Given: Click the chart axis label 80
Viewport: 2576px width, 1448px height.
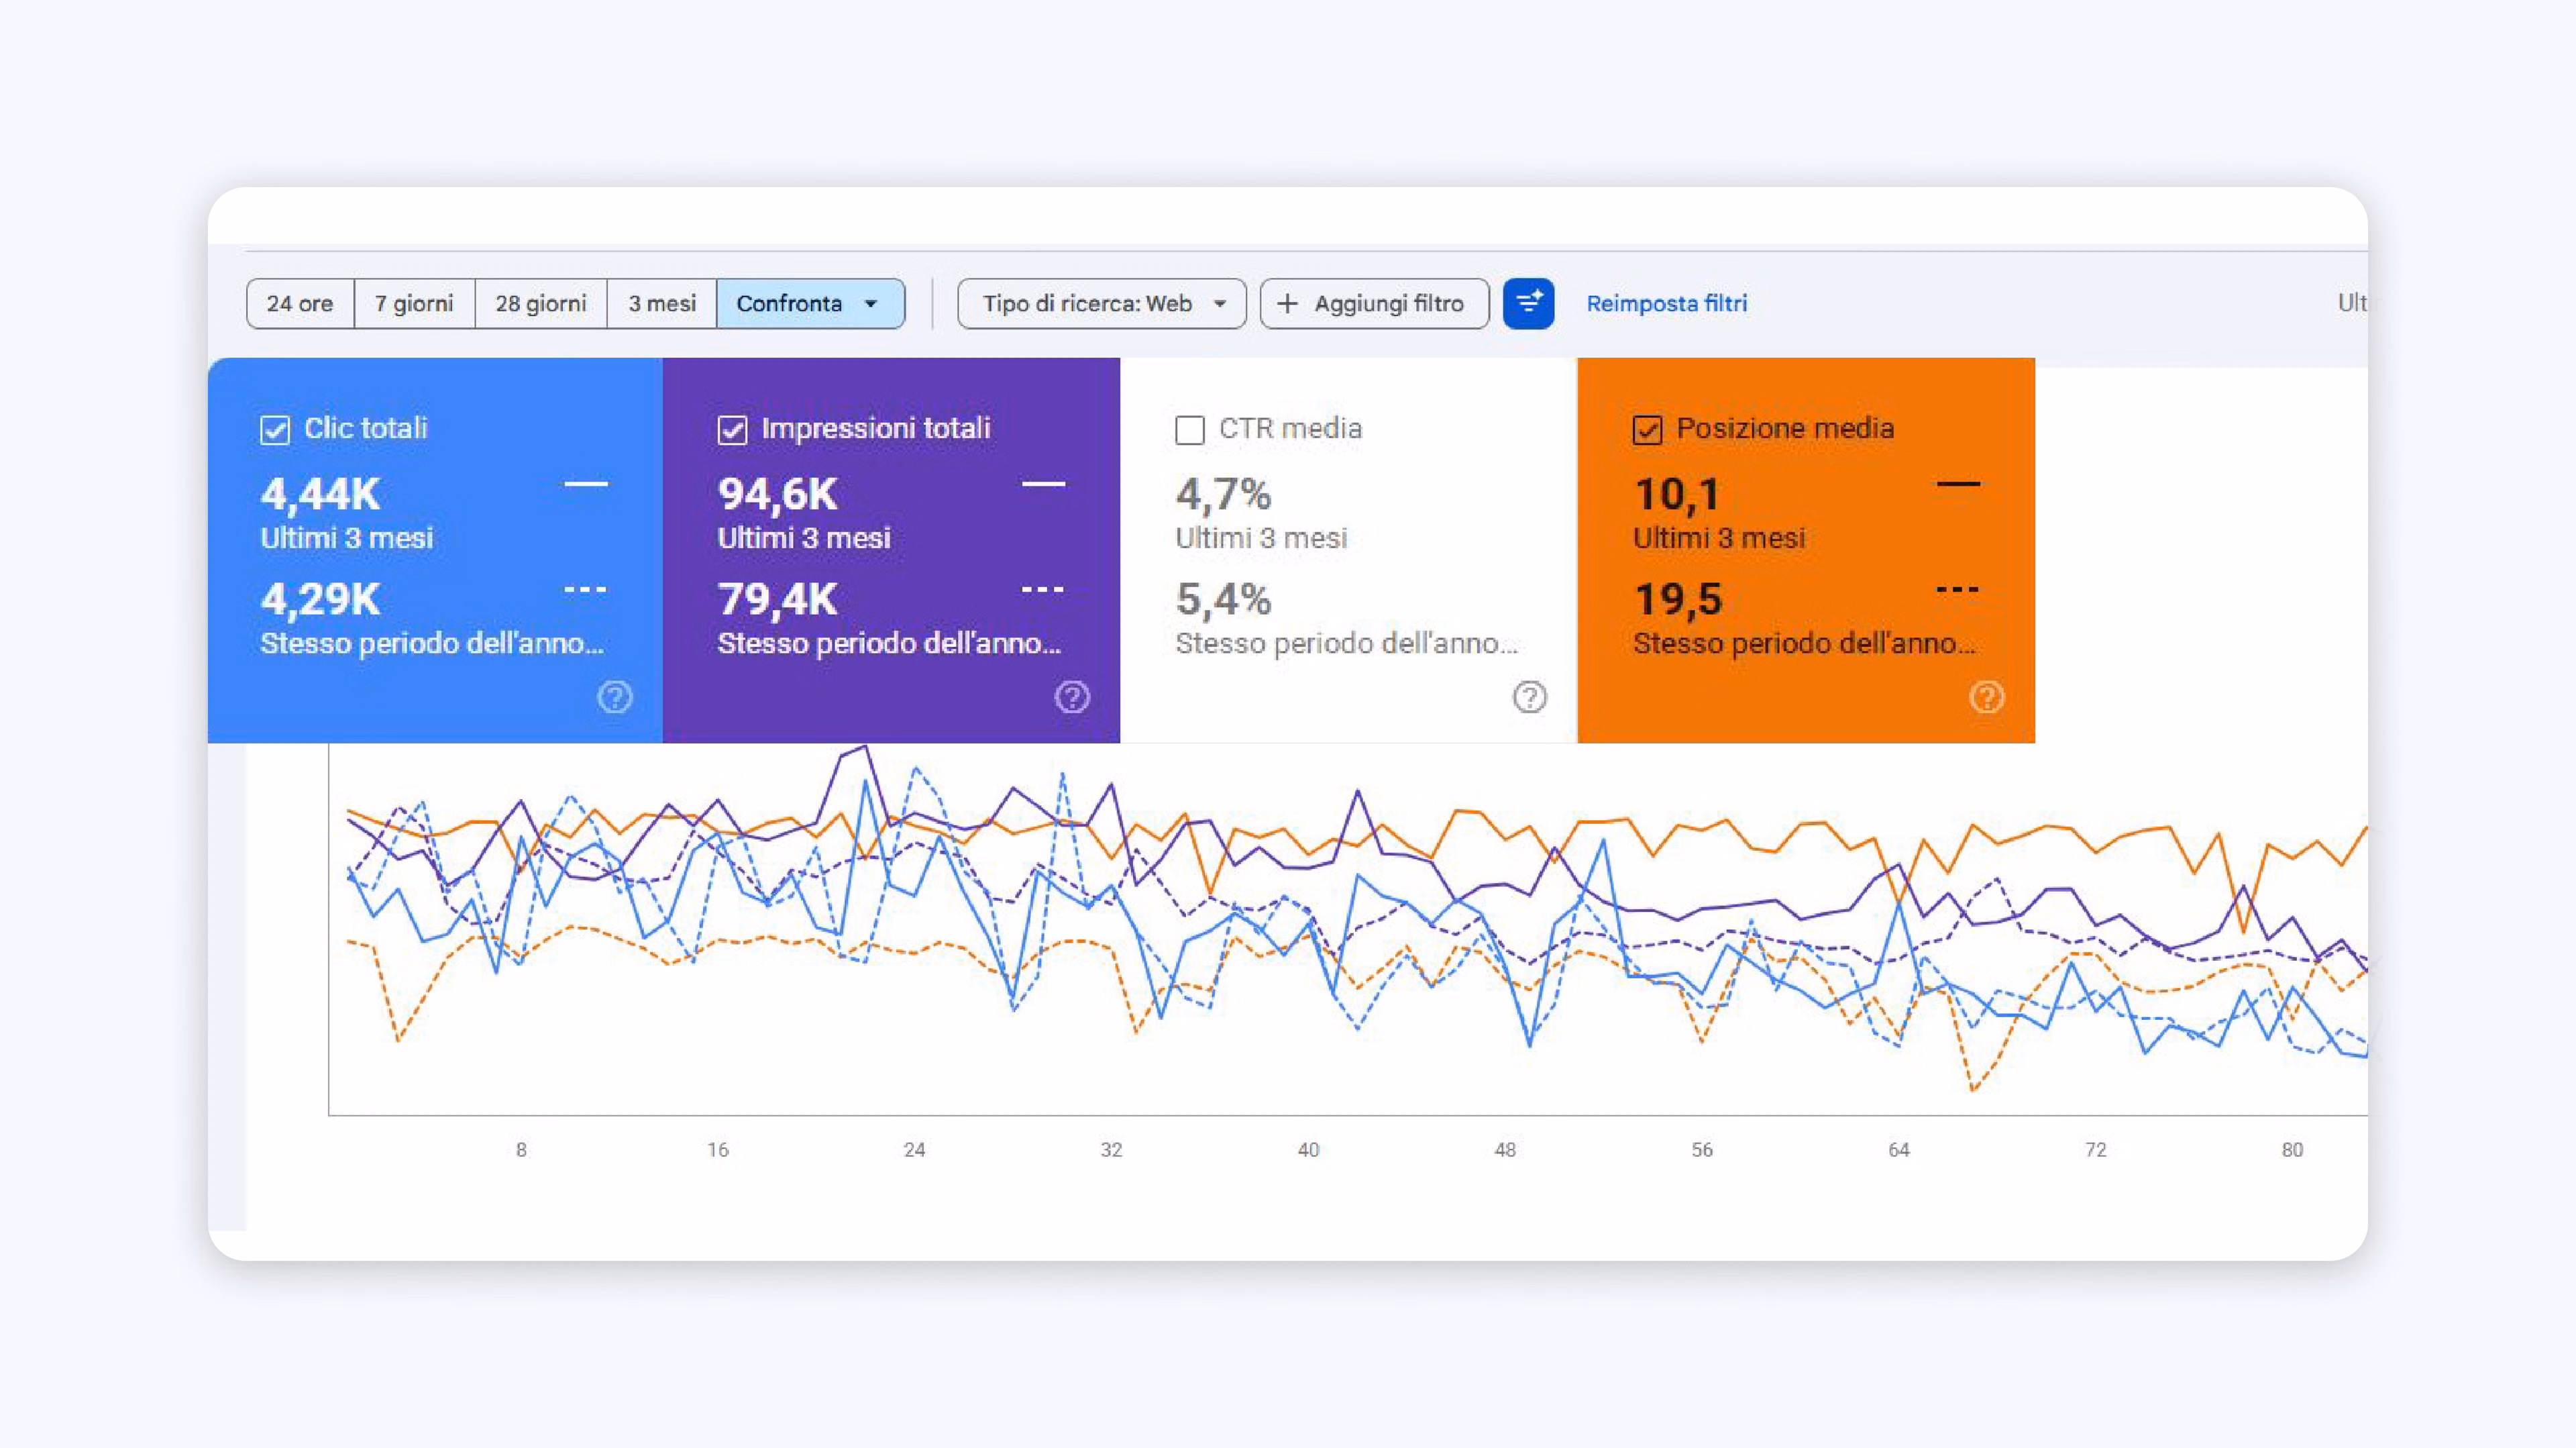Looking at the screenshot, I should [x=2292, y=1150].
